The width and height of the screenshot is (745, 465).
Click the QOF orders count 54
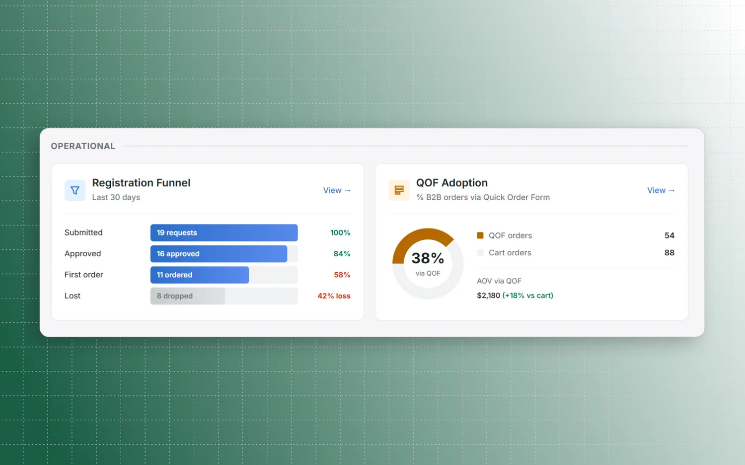point(670,235)
